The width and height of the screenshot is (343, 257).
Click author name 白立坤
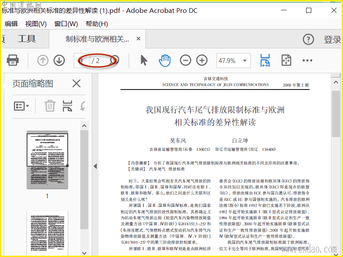[240, 140]
